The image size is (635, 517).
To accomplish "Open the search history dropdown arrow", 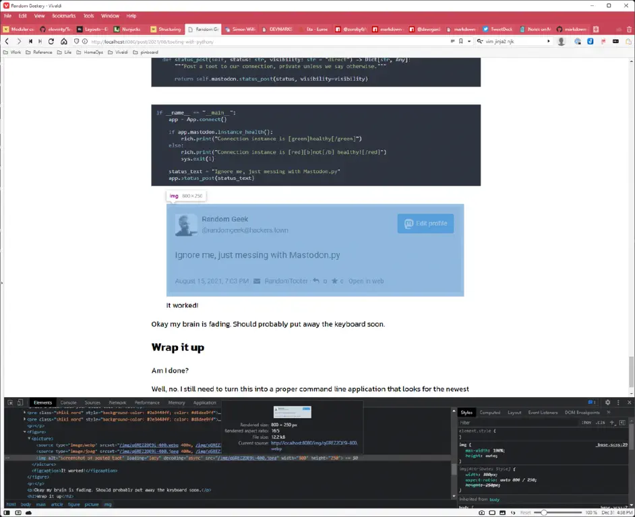I will [x=549, y=41].
